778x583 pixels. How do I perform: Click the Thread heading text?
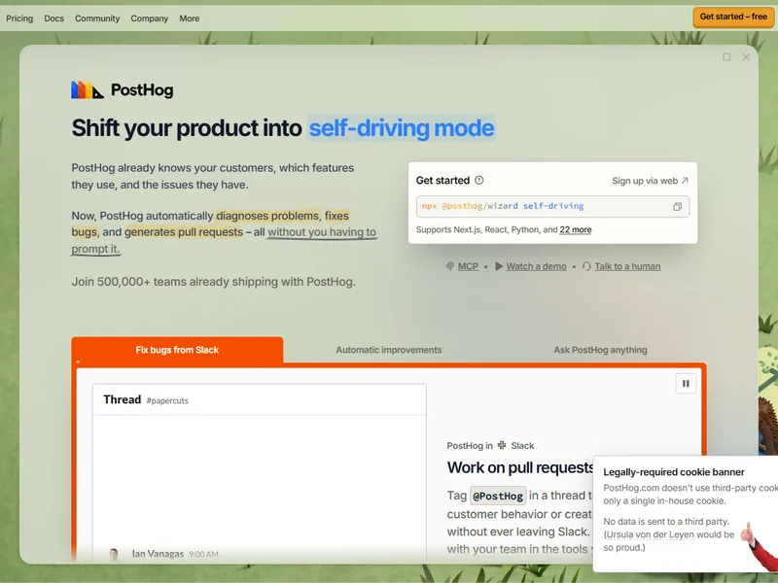point(123,399)
